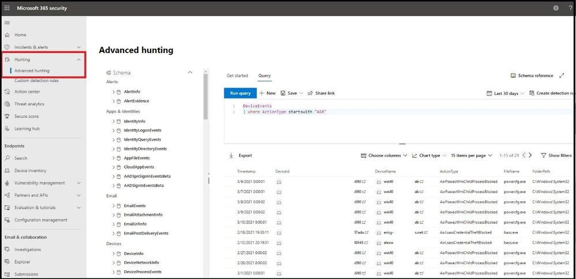
Task: Collapse the Hunting menu chevron
Action: 78,59
